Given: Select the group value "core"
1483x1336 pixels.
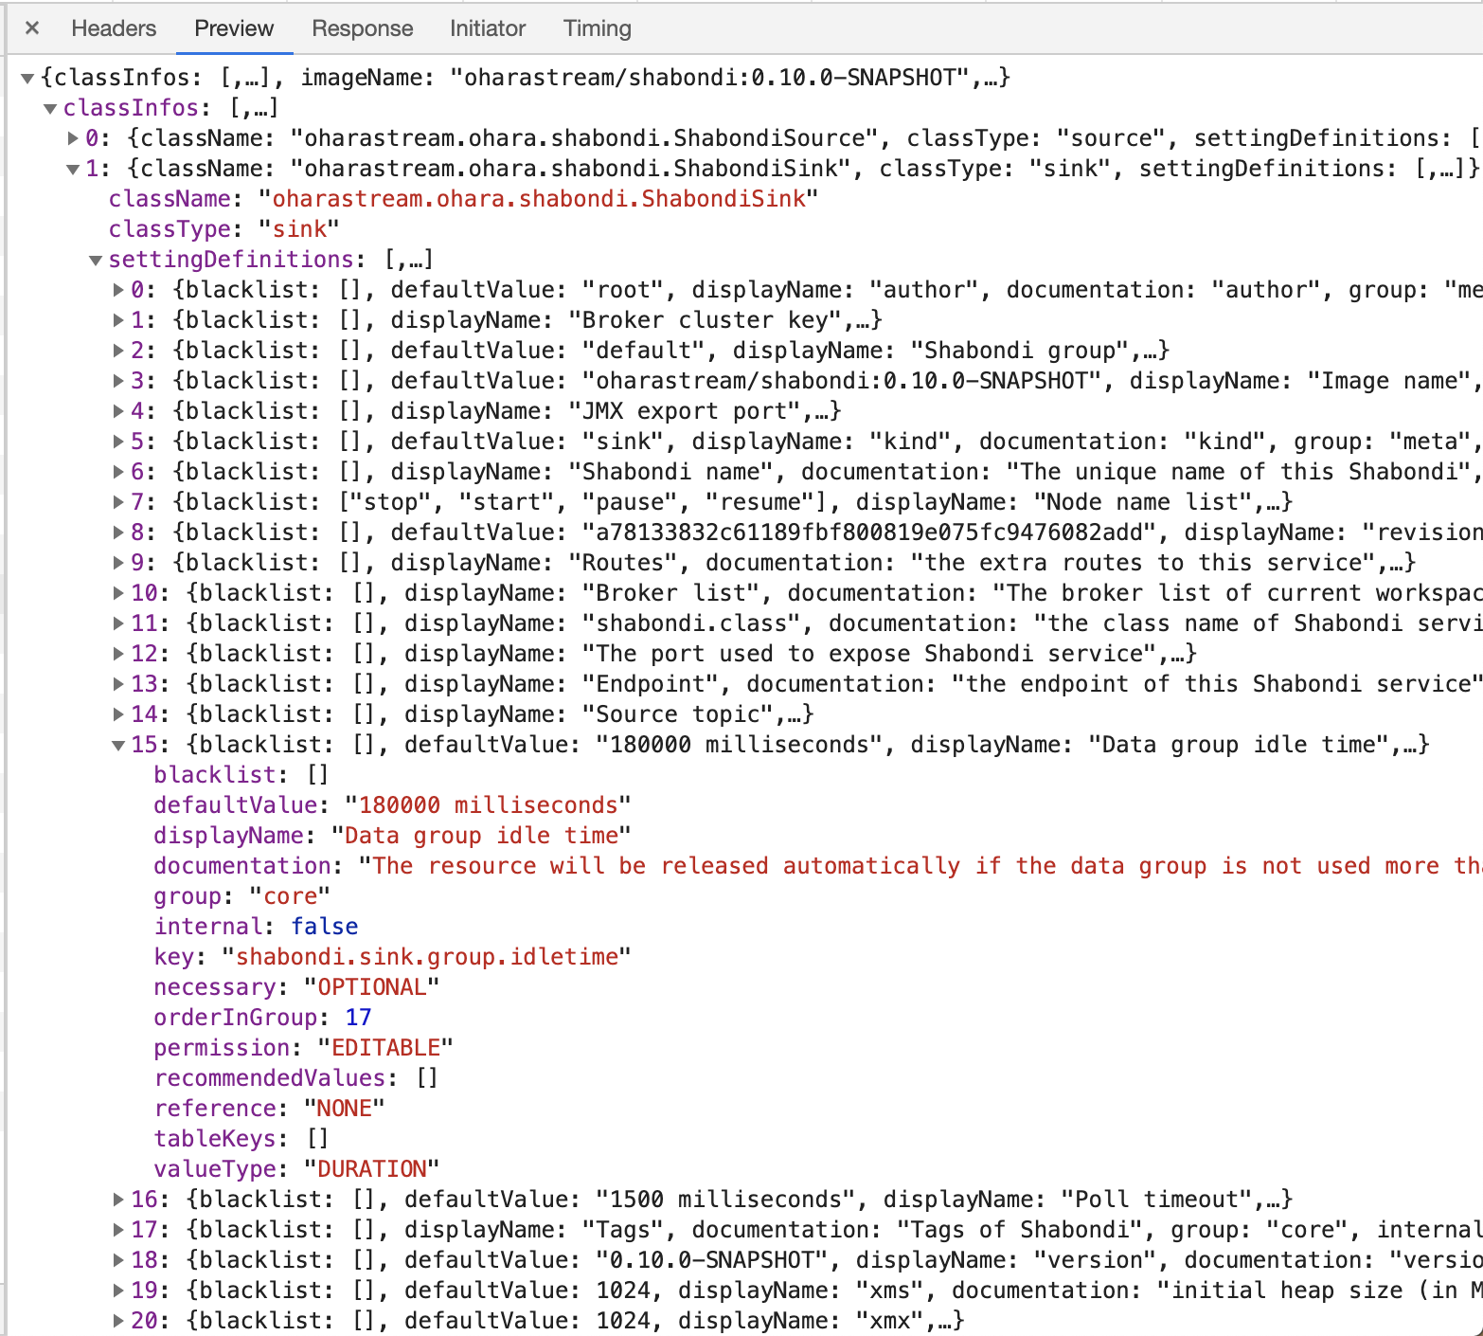Looking at the screenshot, I should click(290, 896).
